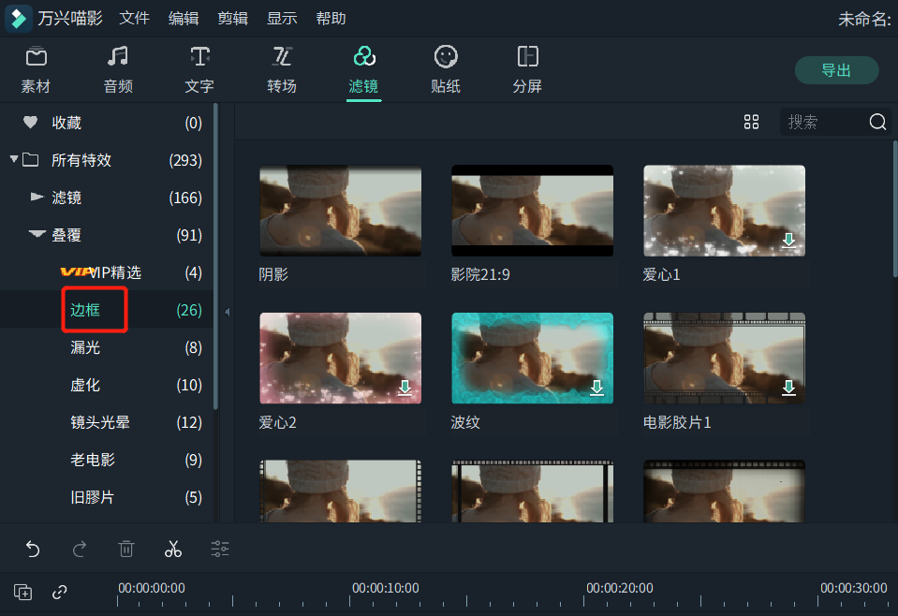Select the scissors split tool

[173, 550]
